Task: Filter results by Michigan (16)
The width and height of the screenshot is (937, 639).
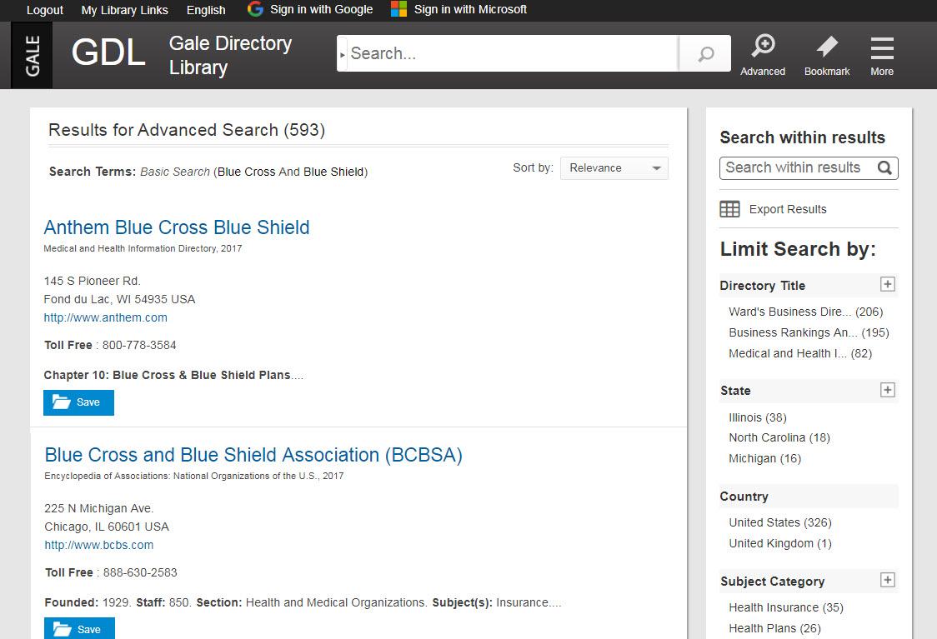Action: (x=765, y=459)
